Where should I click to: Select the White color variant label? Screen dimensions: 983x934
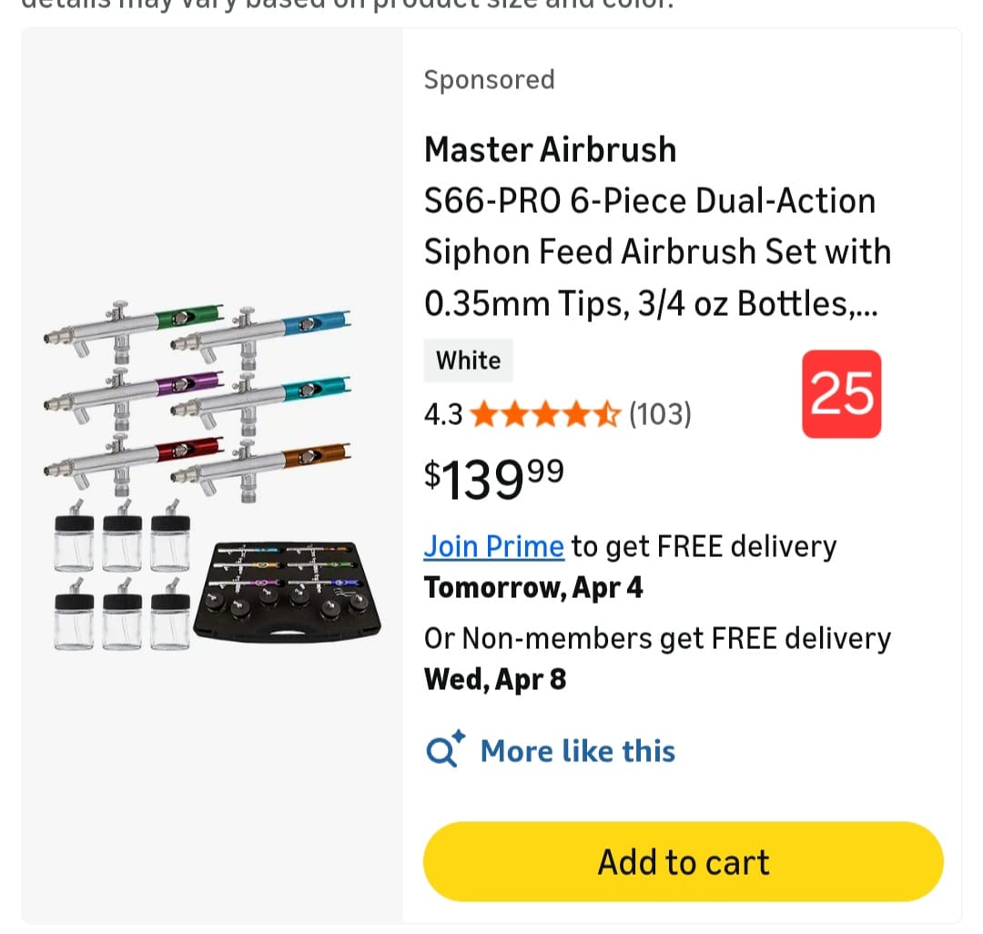pyautogui.click(x=468, y=360)
